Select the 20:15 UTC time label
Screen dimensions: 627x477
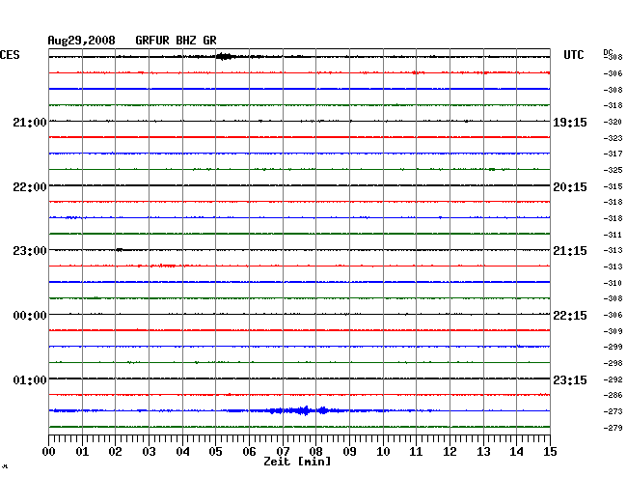pos(570,187)
